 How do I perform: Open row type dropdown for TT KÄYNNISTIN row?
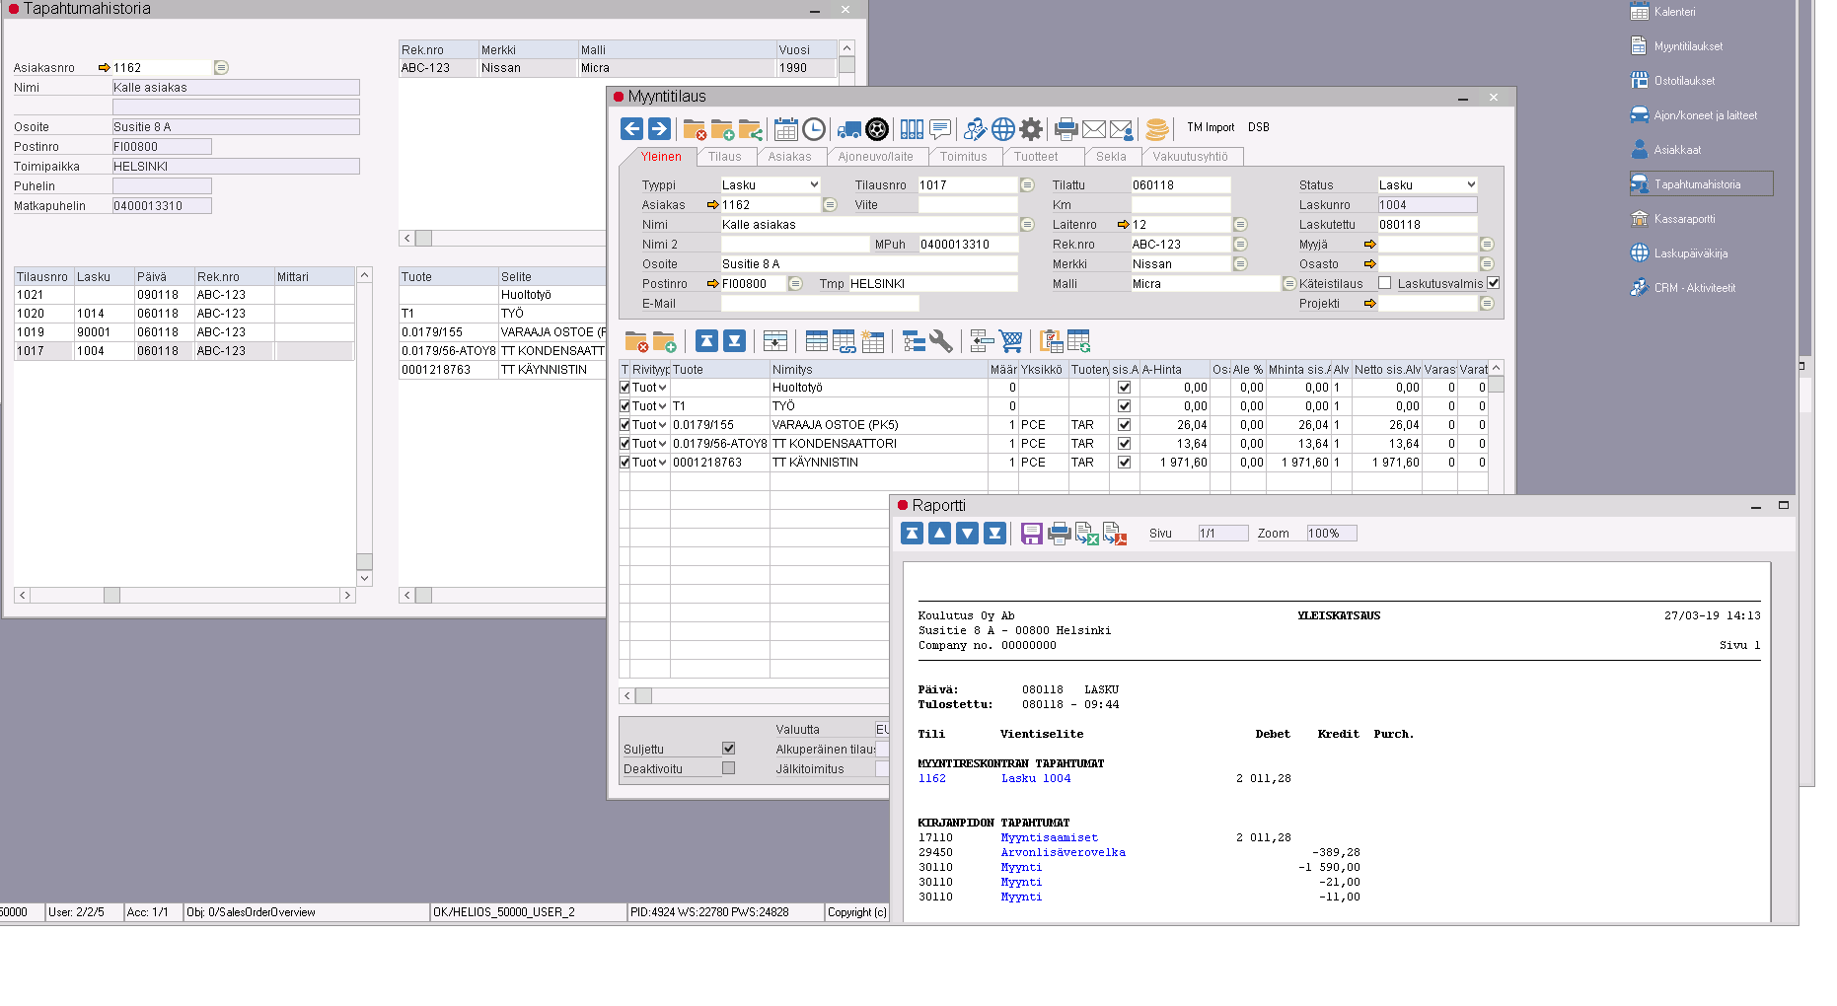[x=662, y=463]
